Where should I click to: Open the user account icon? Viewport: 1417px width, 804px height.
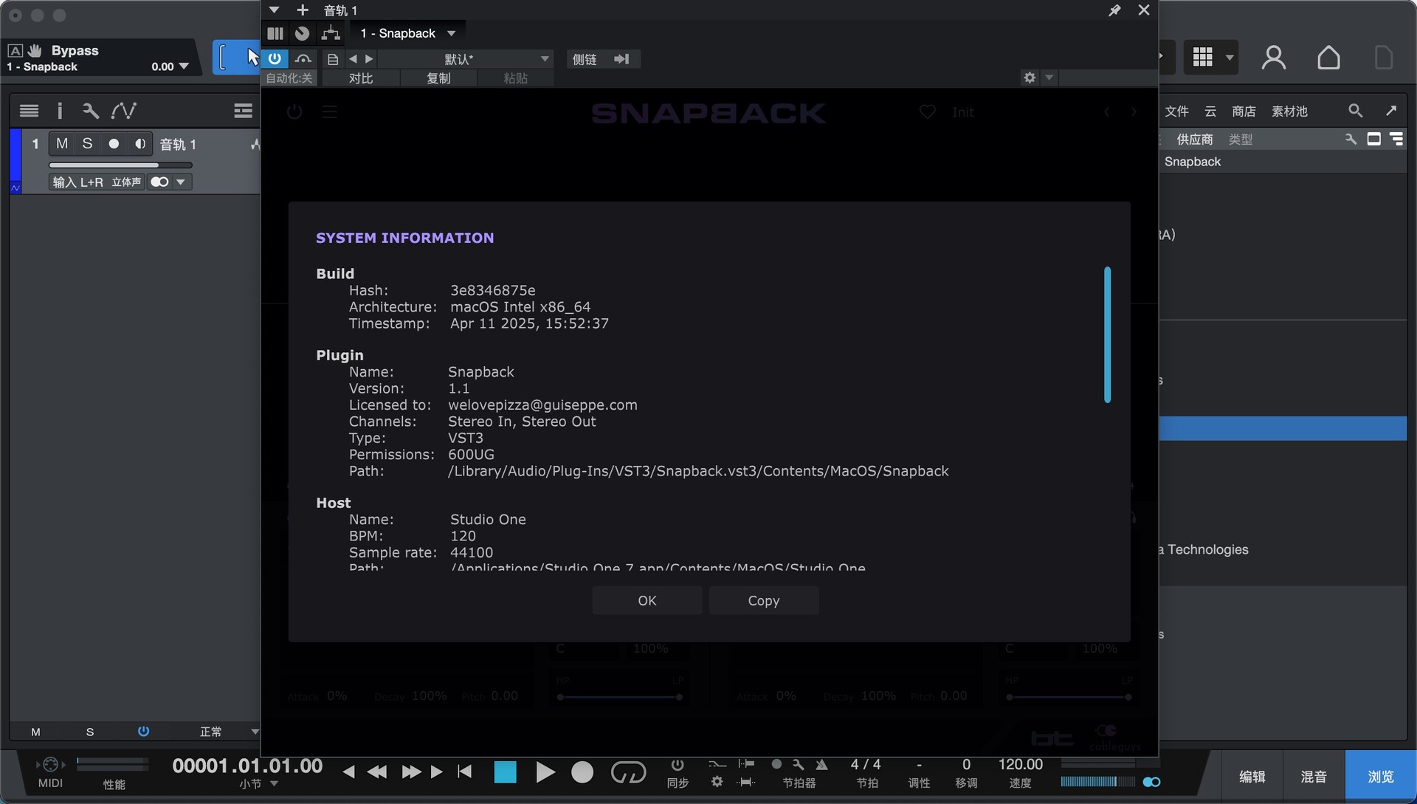(1274, 58)
